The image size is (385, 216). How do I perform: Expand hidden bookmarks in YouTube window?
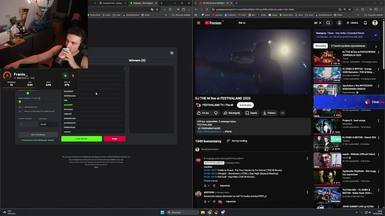(x=358, y=15)
